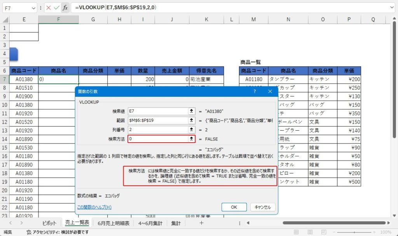Screen dimensions: 398x236
Task: Click the accessibility status icon in status bar
Action: pos(29,232)
